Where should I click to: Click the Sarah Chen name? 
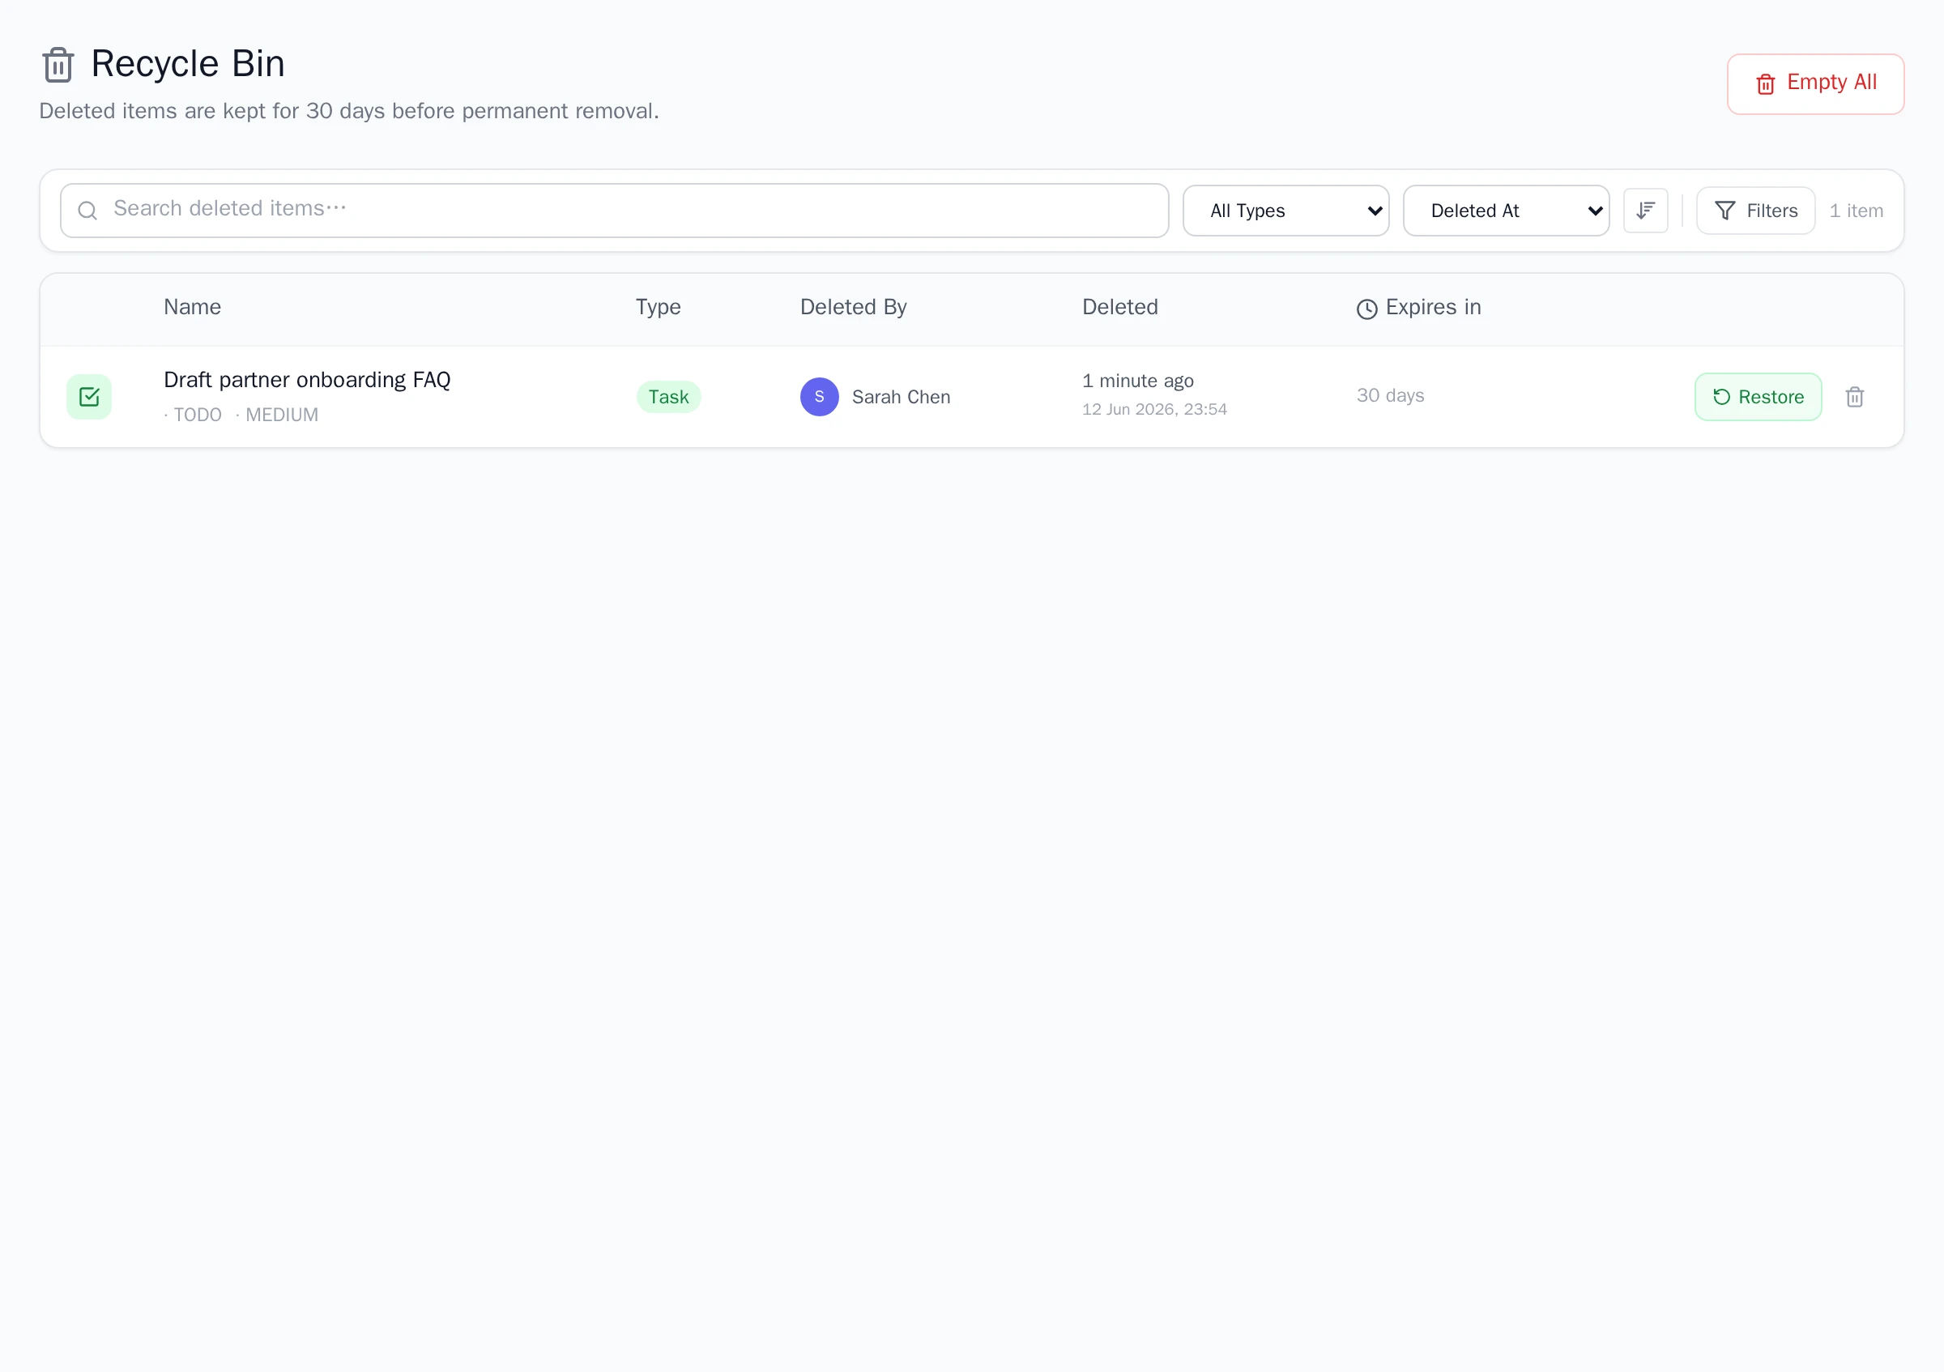pos(901,397)
